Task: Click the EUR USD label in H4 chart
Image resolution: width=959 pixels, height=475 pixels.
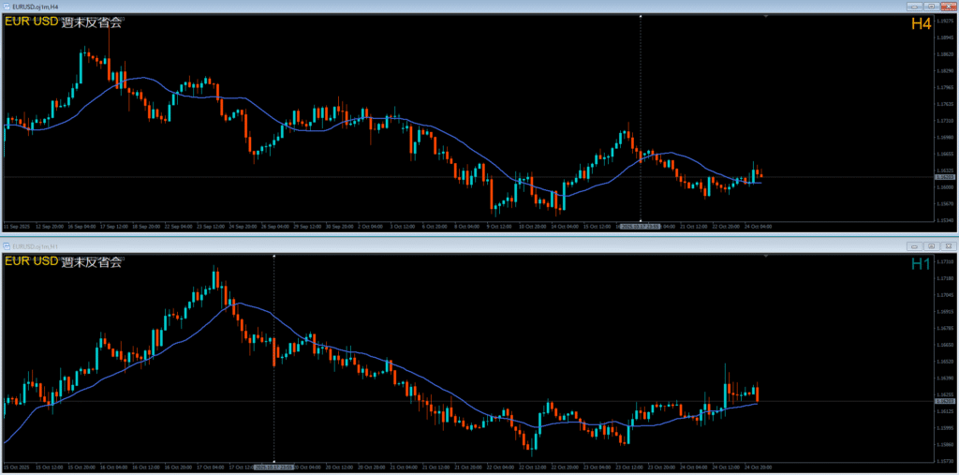Action: 31,22
